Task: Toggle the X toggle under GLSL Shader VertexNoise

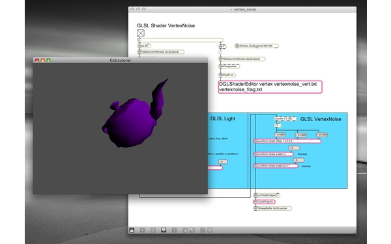Action: click(x=141, y=33)
